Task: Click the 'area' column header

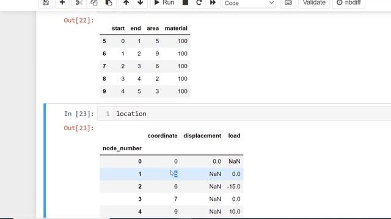Action: (153, 29)
